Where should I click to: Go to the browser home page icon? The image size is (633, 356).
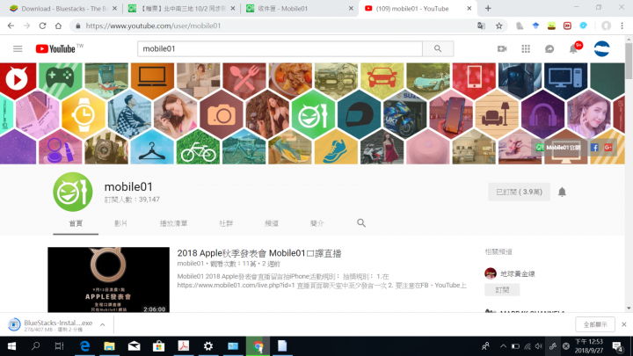[58, 25]
